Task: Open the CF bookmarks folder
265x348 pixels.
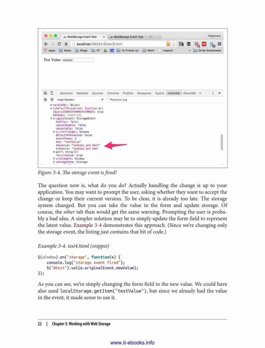Action: 96,50
